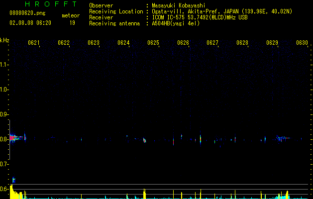Click the 1.0 kHz frequency label

pyautogui.click(x=4, y=90)
